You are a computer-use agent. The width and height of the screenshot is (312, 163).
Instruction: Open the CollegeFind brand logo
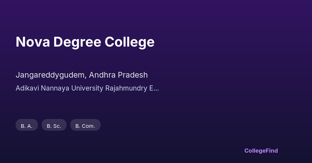click(x=261, y=151)
